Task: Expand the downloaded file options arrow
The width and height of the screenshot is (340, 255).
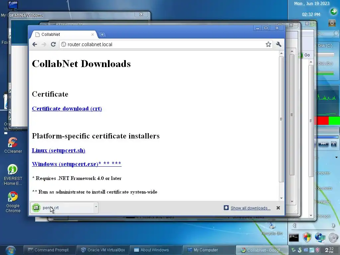Action: [96, 207]
